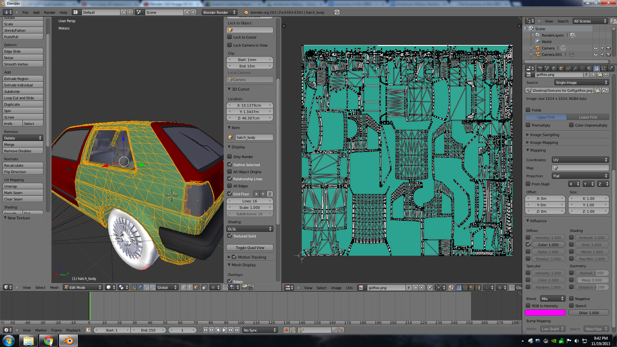The width and height of the screenshot is (617, 347).
Task: Open the File menu
Action: tap(25, 12)
